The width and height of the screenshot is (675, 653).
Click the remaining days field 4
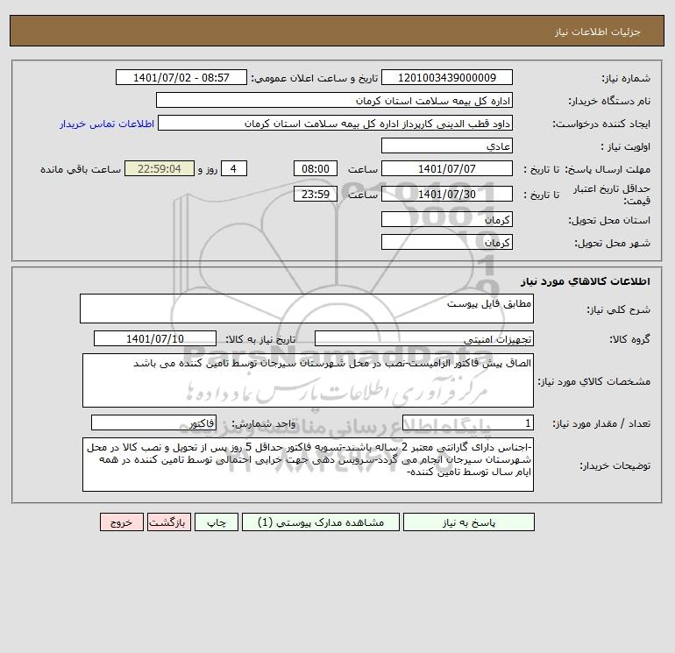click(234, 169)
